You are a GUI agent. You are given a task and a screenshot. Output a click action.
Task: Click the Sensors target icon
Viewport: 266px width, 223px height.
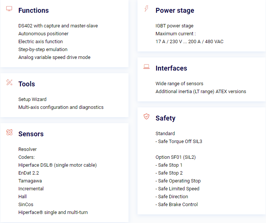9,133
